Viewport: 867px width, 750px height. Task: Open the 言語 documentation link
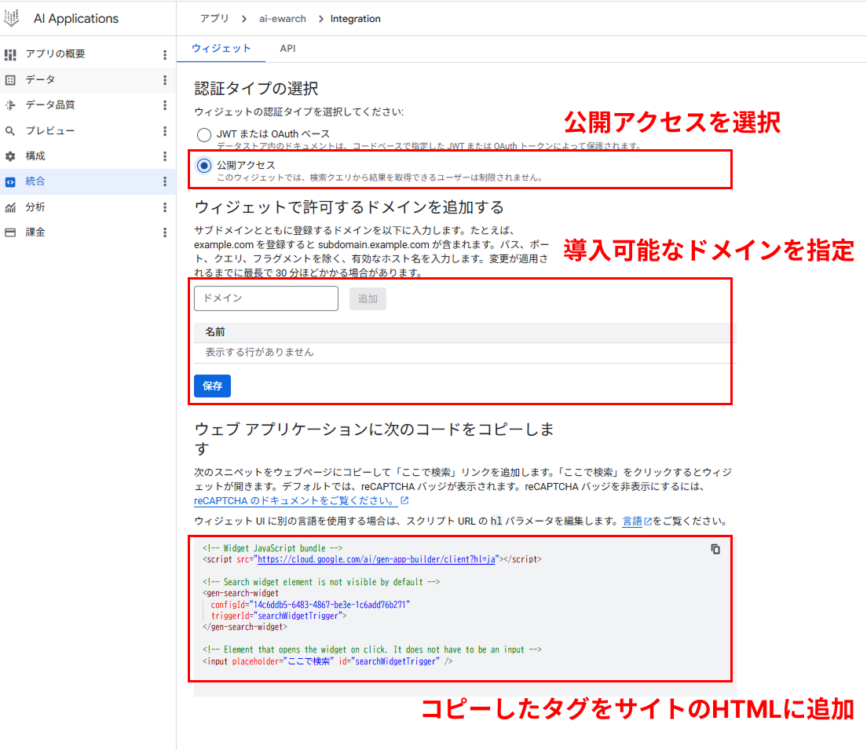coord(632,521)
